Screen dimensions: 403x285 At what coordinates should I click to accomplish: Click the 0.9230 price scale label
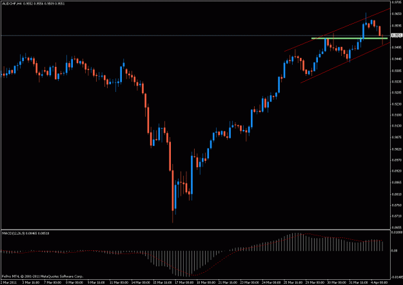(397, 104)
